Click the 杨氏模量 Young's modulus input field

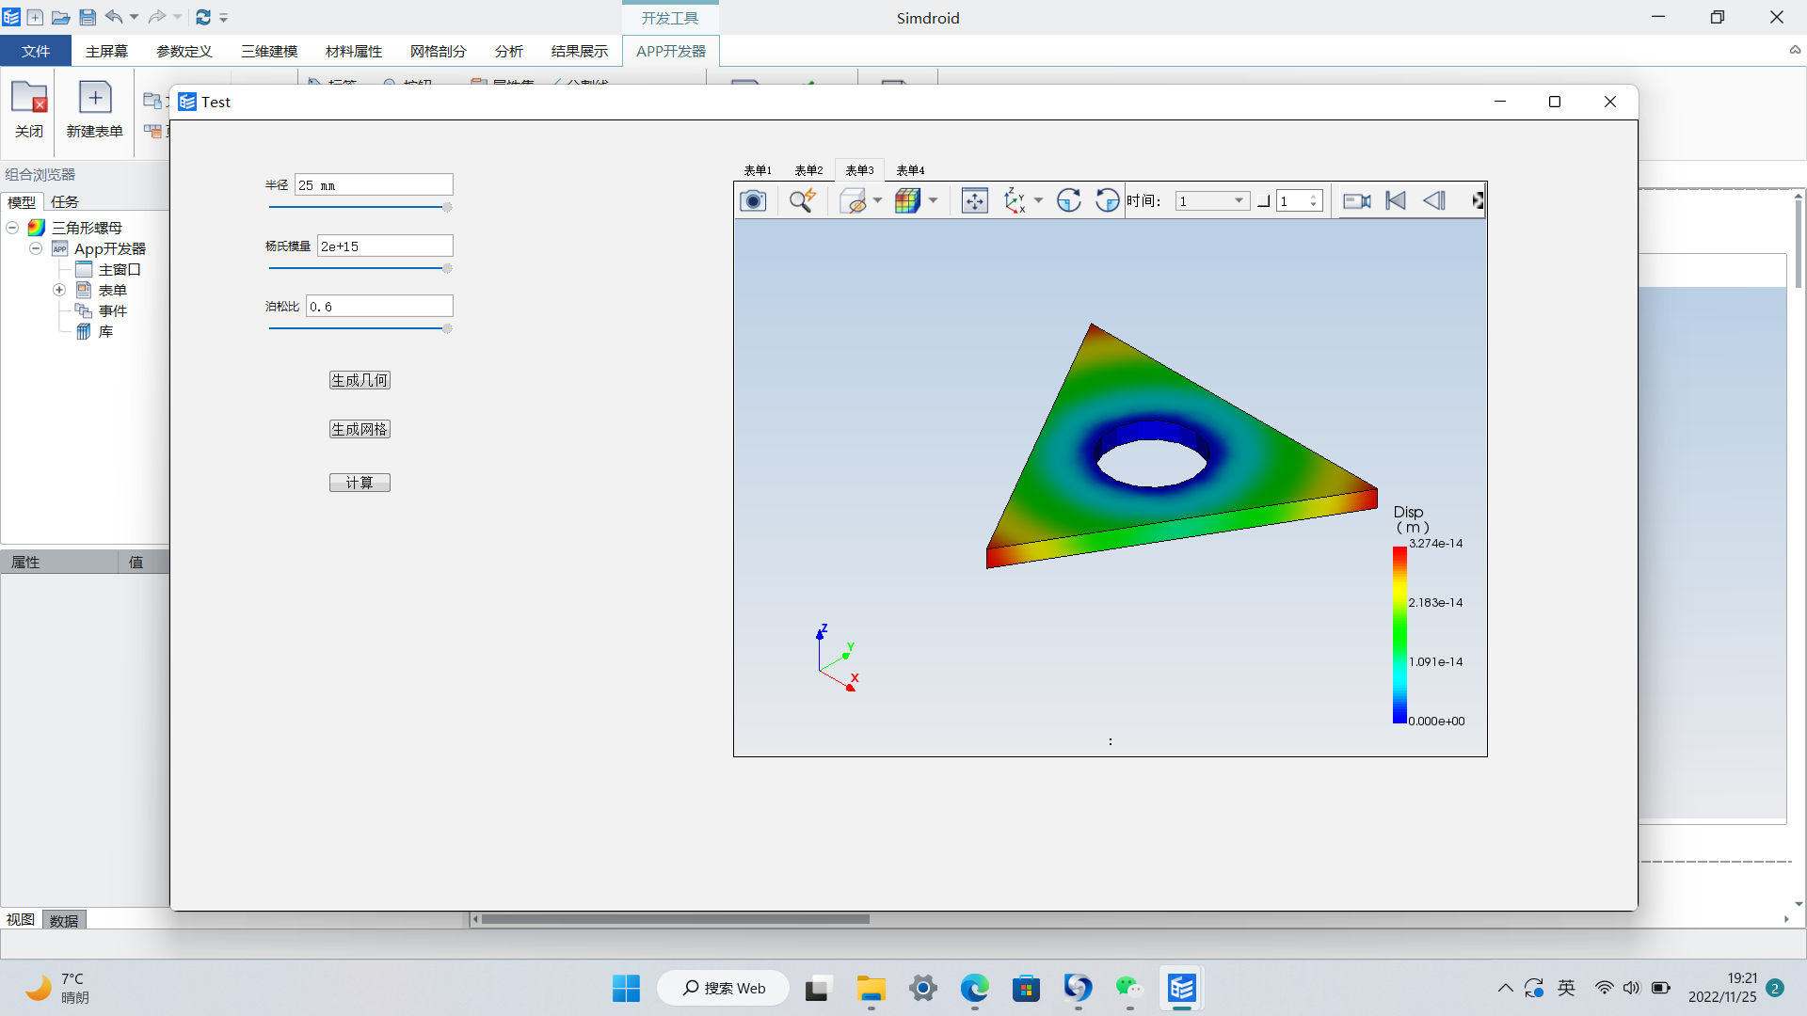click(385, 246)
